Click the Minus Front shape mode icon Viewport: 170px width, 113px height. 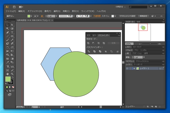click(x=93, y=43)
